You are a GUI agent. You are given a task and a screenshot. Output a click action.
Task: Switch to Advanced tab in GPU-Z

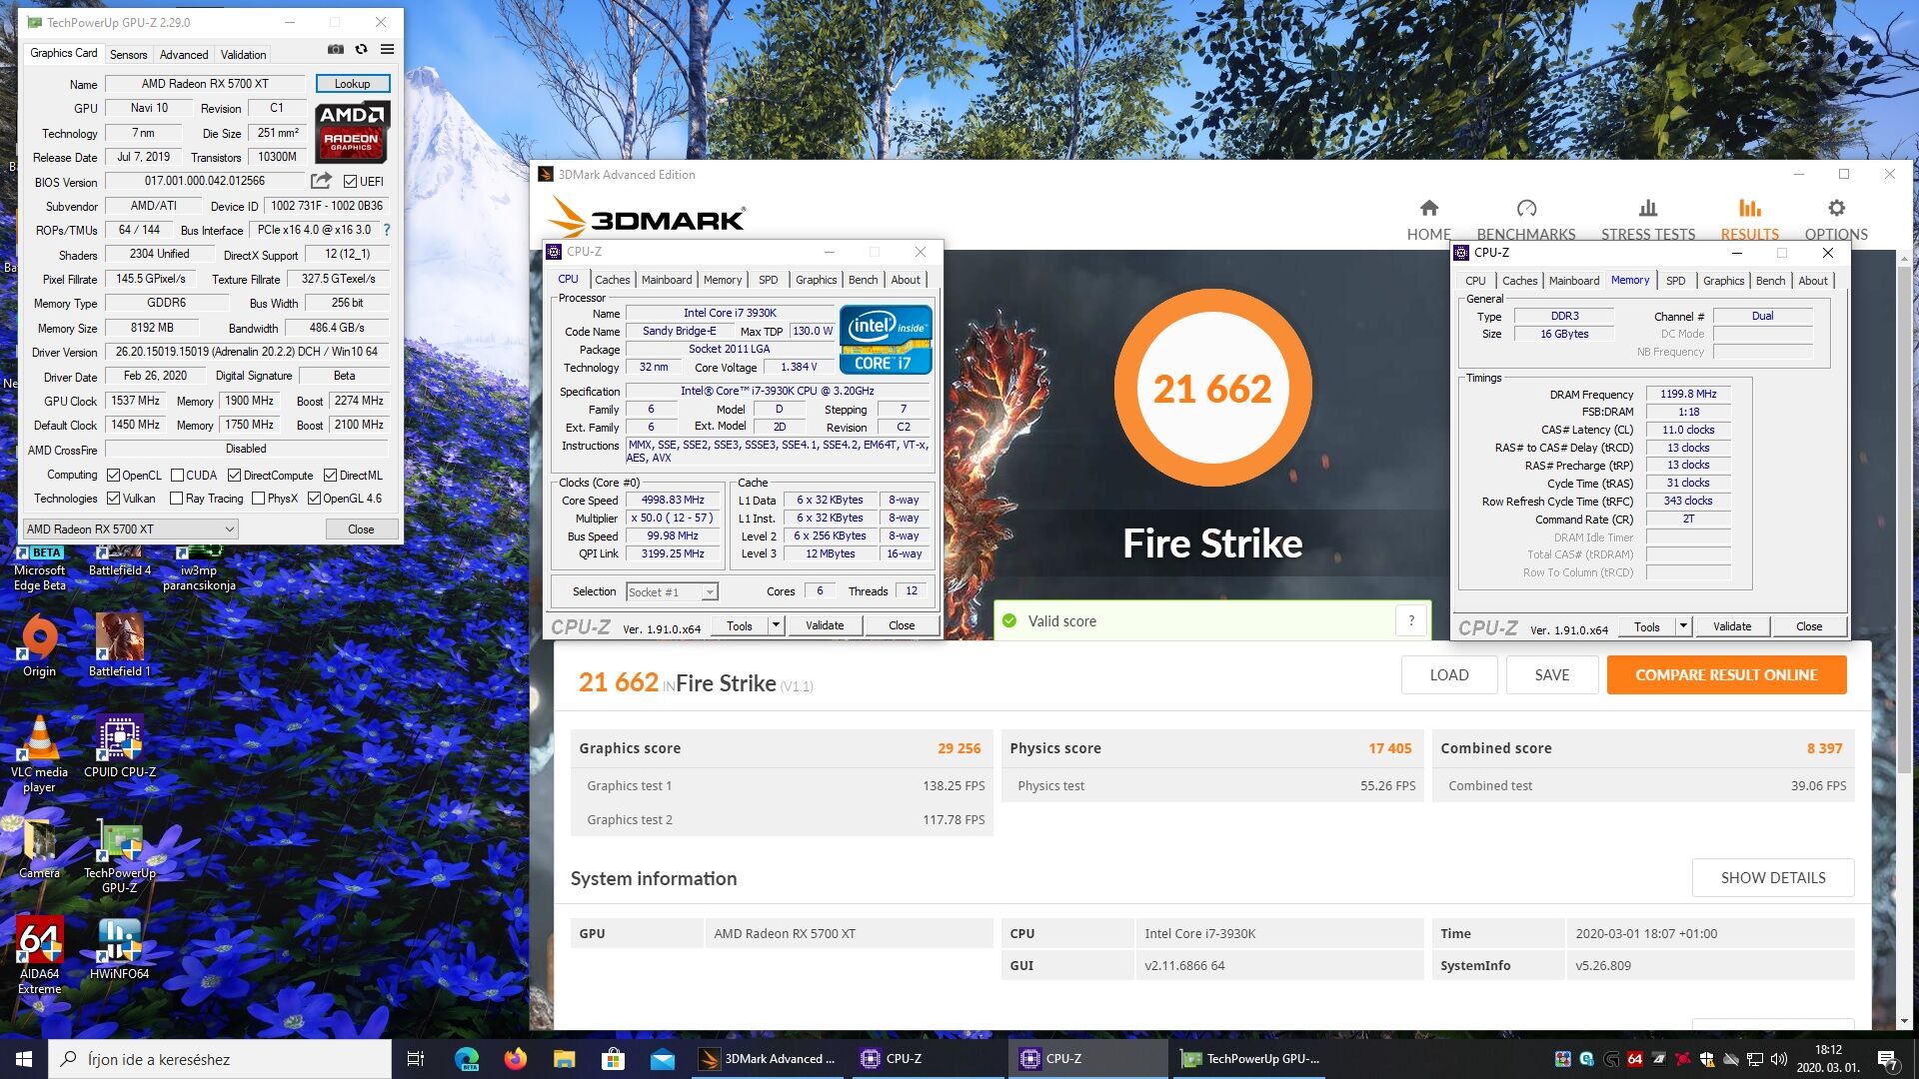184,55
